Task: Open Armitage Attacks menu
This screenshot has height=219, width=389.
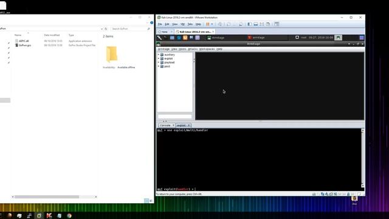Action: click(193, 49)
